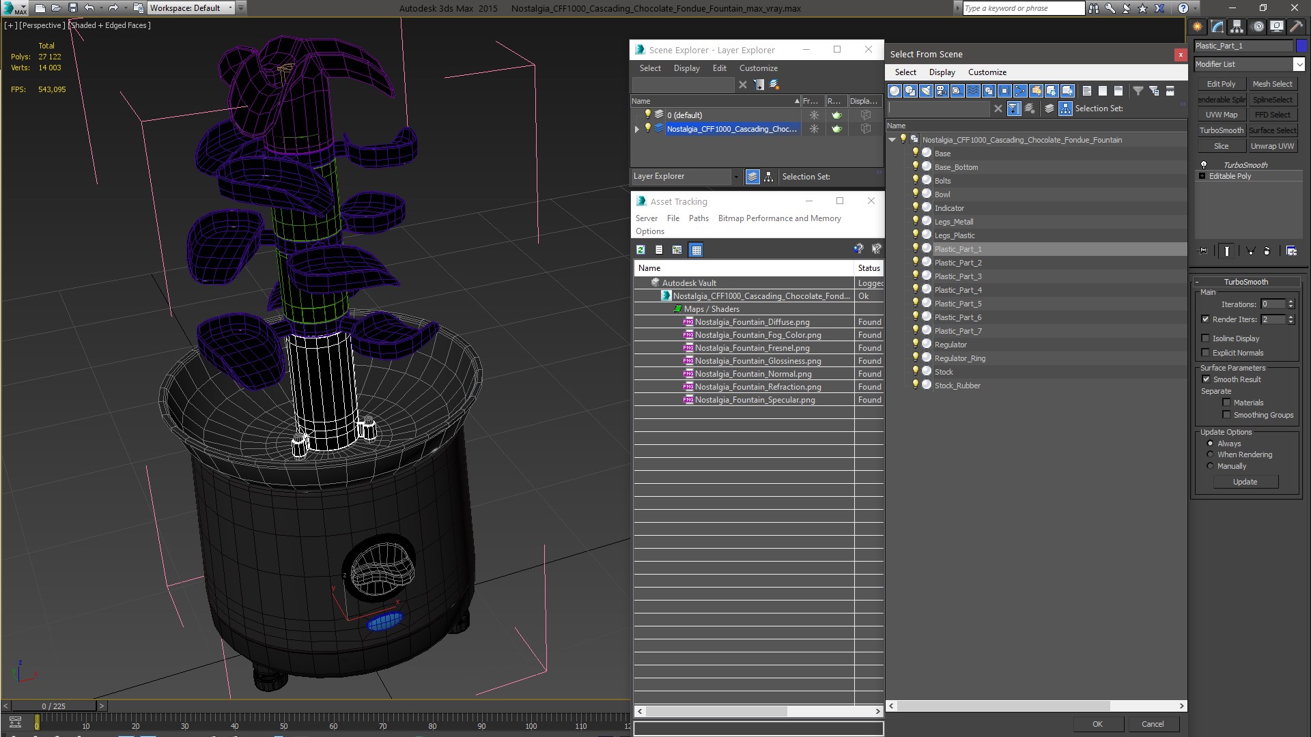Screen dimensions: 1311x737
Task: Open the Undo history dropdown arrow
Action: tap(101, 8)
